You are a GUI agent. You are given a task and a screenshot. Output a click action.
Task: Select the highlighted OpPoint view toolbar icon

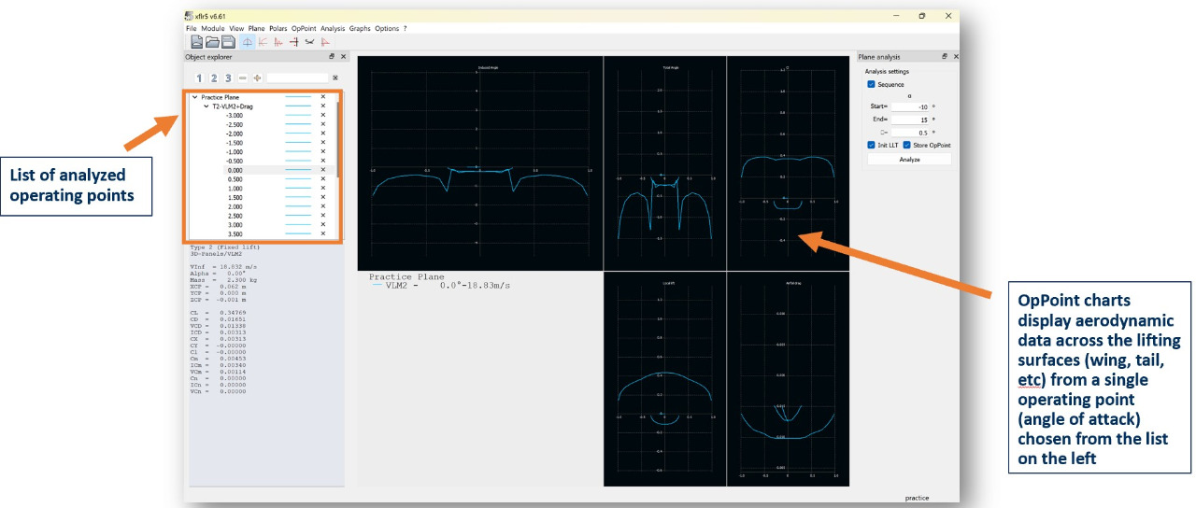click(248, 42)
